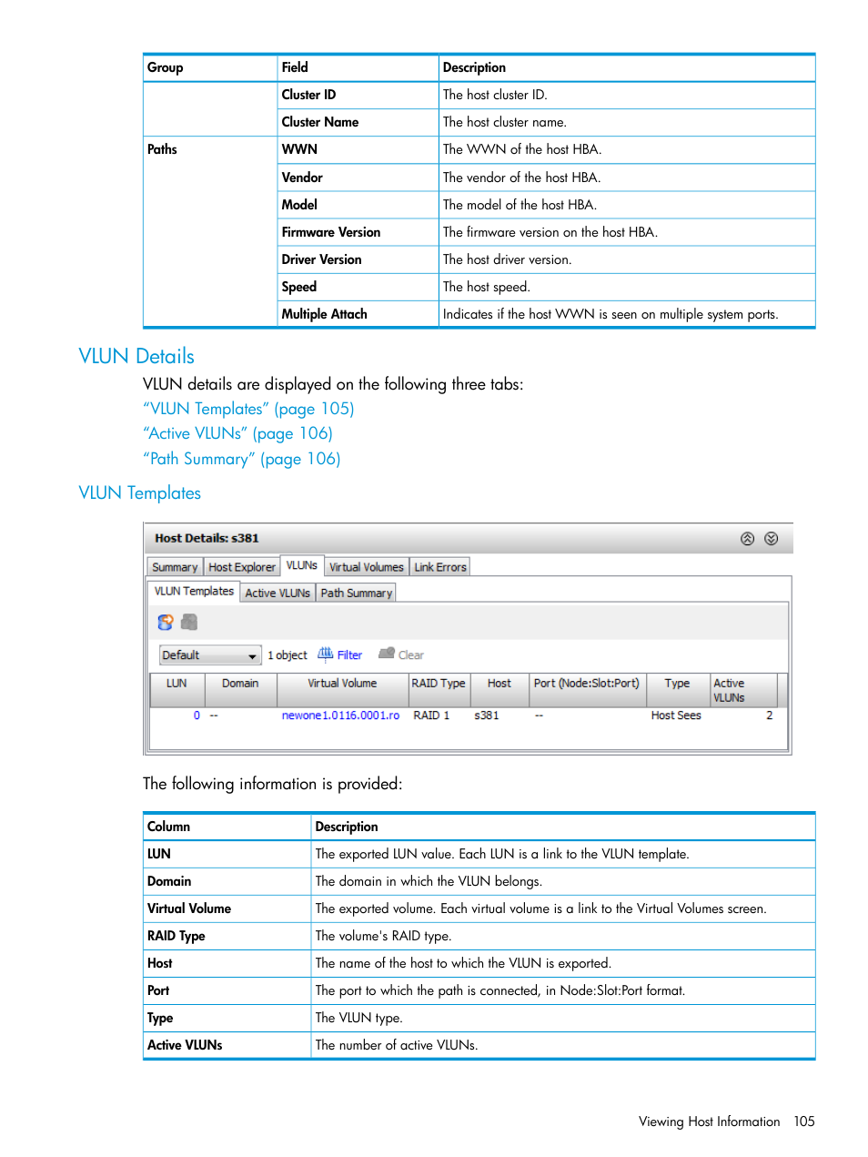Click the Active VLUNs row in the column table
Viewport: 868px width, 1157px height.
[479, 1045]
